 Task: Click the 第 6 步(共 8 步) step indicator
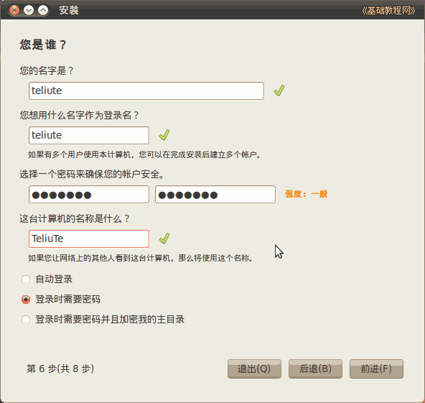coord(60,369)
